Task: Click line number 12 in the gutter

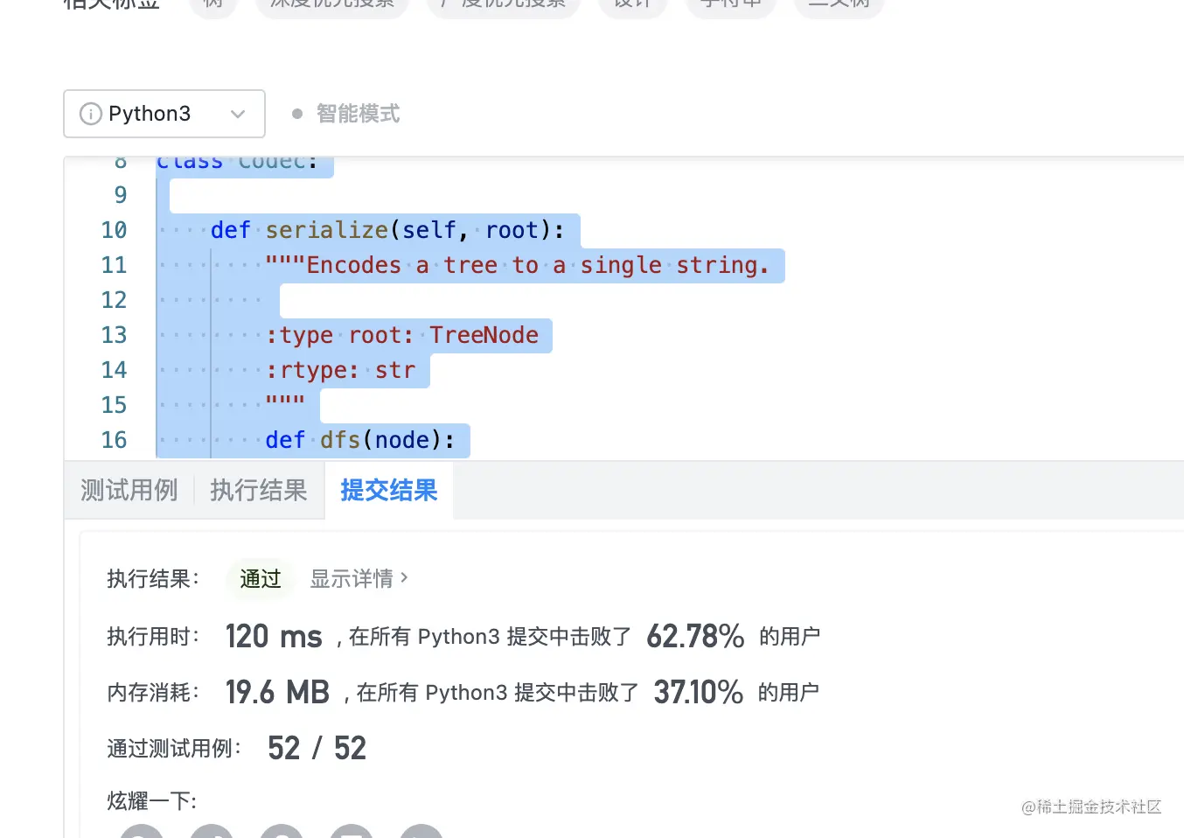Action: pos(114,300)
